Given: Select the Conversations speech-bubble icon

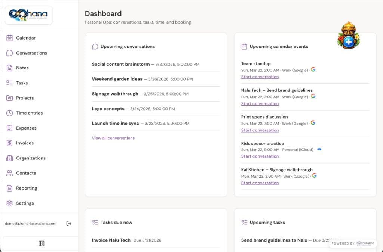Looking at the screenshot, I should 9,53.
